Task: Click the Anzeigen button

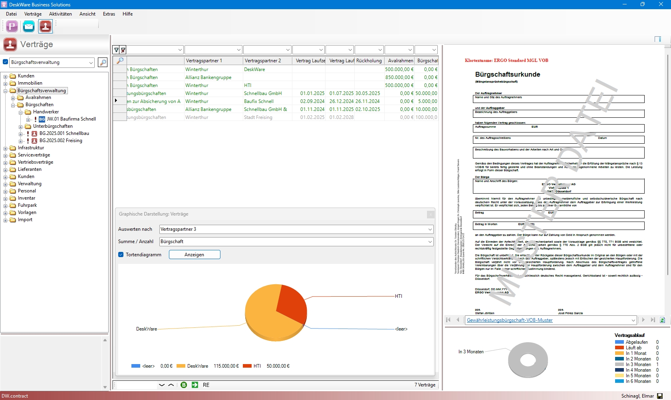Action: tap(195, 255)
